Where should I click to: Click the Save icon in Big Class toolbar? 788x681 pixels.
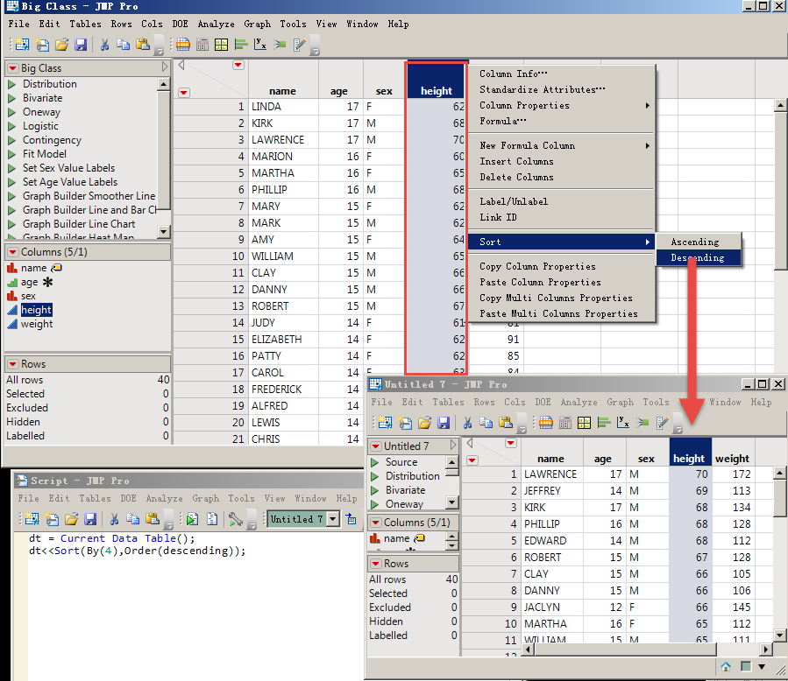tap(81, 45)
